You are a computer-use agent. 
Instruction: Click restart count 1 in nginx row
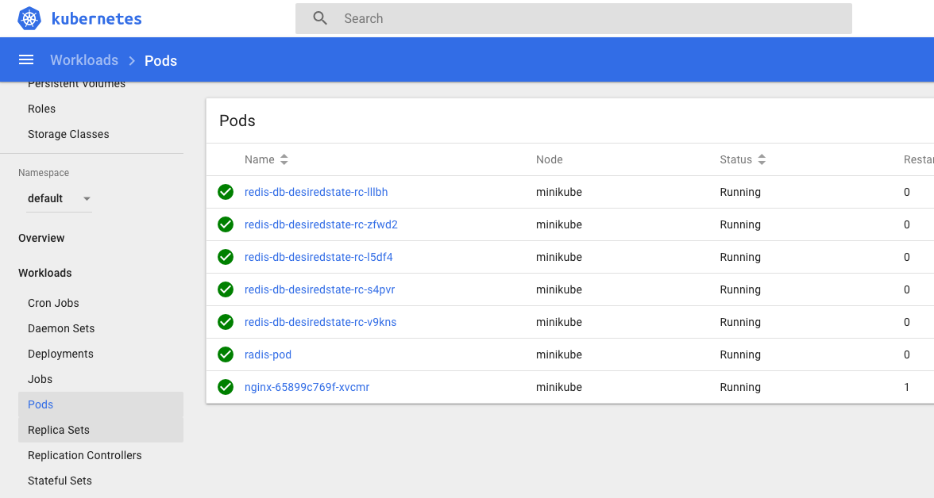[x=907, y=387]
